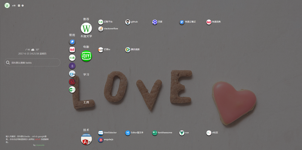Open 记账平台 shortcut icon
The image size is (302, 150).
pyautogui.click(x=101, y=22)
